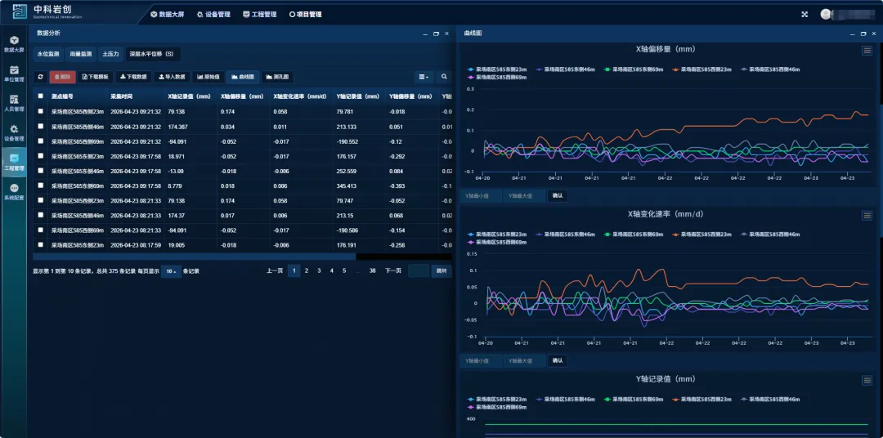Click the fullscreen icon in the top bar
Screen dimensions: 883x438
[x=805, y=14]
